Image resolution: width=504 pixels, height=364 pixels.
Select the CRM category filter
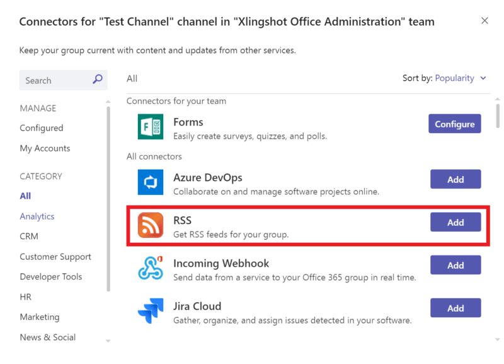pos(28,236)
